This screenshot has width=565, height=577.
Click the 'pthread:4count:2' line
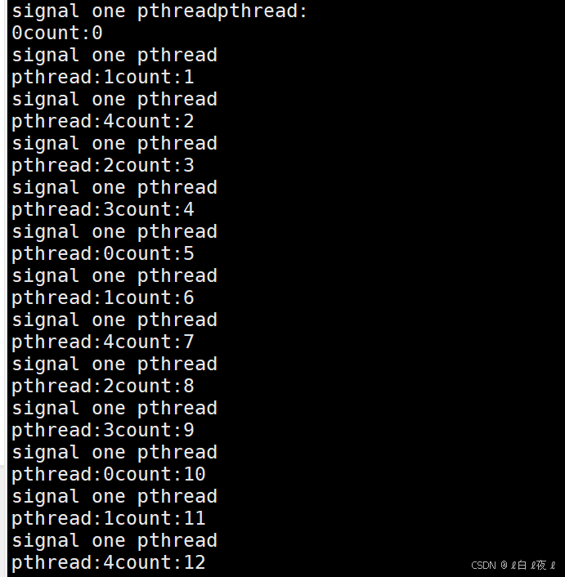(x=103, y=122)
